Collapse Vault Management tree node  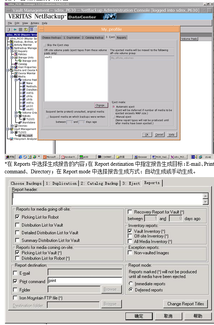click(x=8, y=129)
